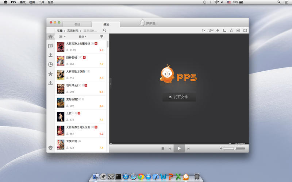Stop playback
292x182 pixels.
163,149
